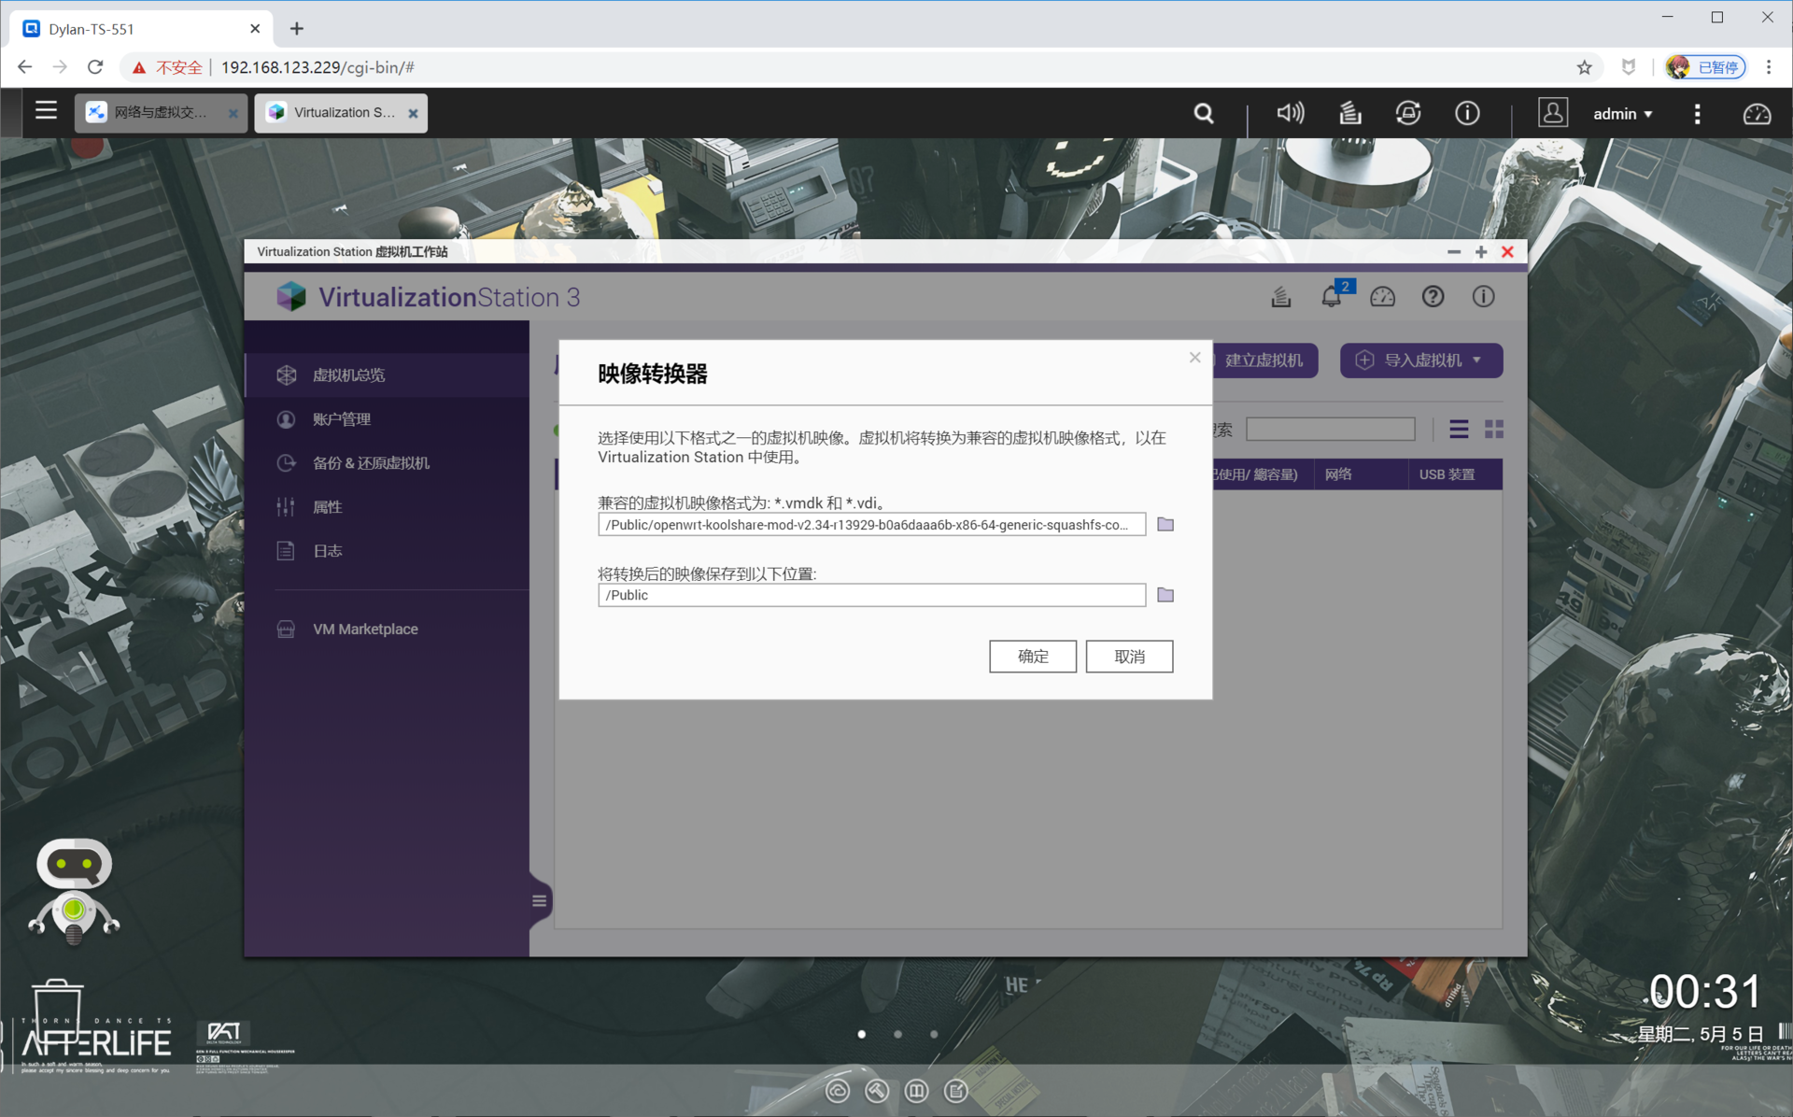Click folder icon beside the /Public save path
The image size is (1793, 1117).
pyautogui.click(x=1165, y=595)
